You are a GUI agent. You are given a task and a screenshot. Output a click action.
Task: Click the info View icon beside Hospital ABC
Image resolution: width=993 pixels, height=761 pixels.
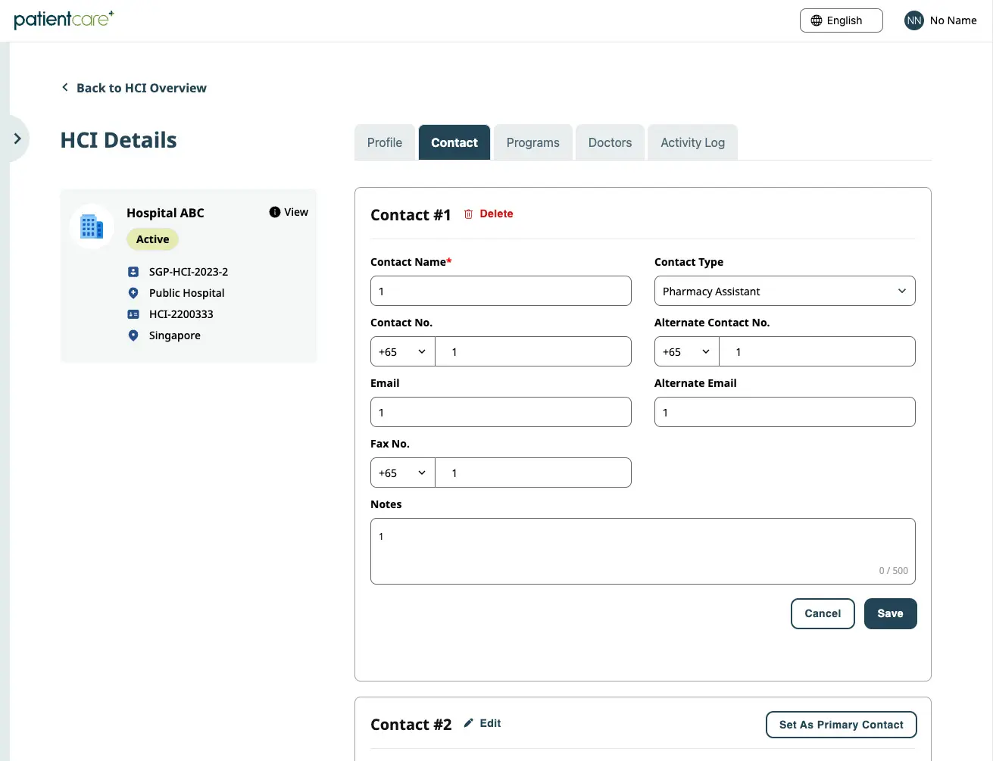click(274, 212)
